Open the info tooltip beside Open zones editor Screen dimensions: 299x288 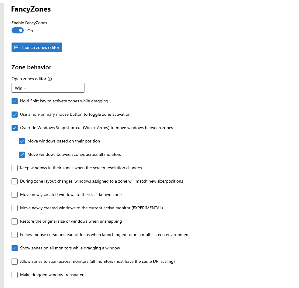click(x=50, y=79)
